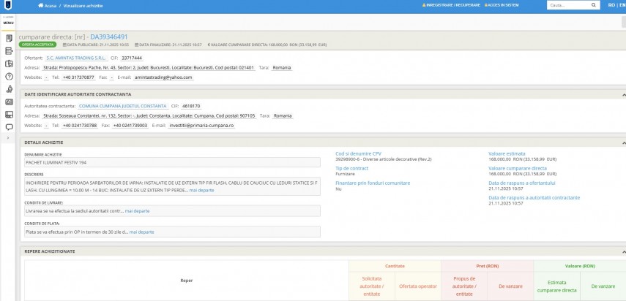Click the person figure icon in left sidebar
This screenshot has width=626, height=301.
pos(9,89)
